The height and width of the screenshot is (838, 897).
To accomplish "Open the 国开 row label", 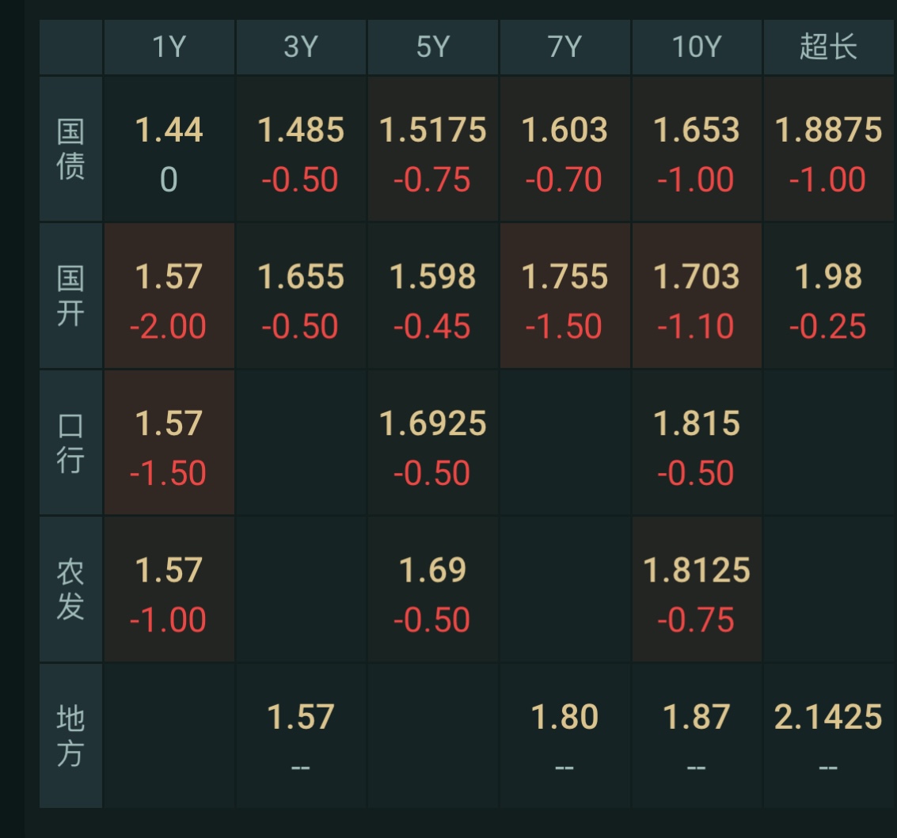I will (70, 295).
